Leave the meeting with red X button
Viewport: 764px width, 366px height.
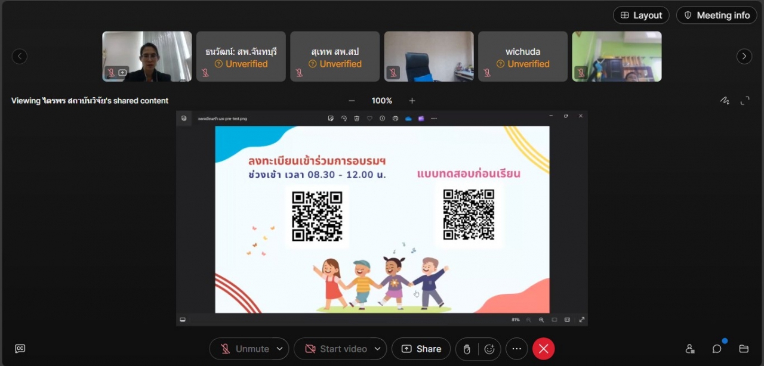[x=543, y=349]
